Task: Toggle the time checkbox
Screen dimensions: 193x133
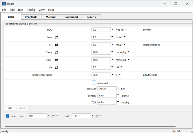Action: point(8,116)
